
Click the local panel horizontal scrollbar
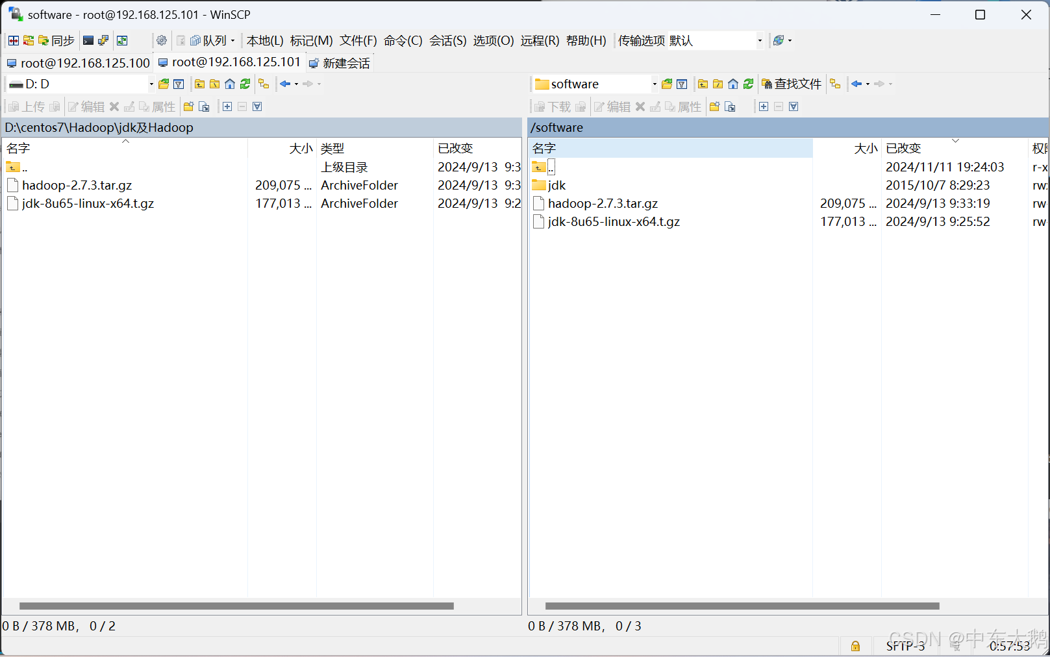236,606
